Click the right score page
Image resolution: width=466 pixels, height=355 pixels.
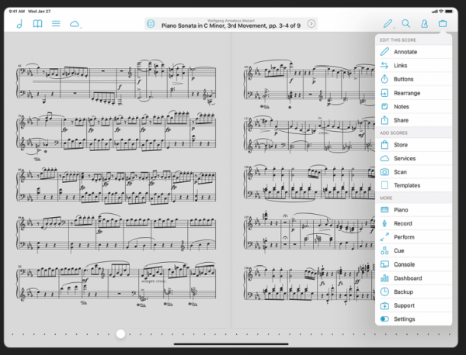[303, 180]
